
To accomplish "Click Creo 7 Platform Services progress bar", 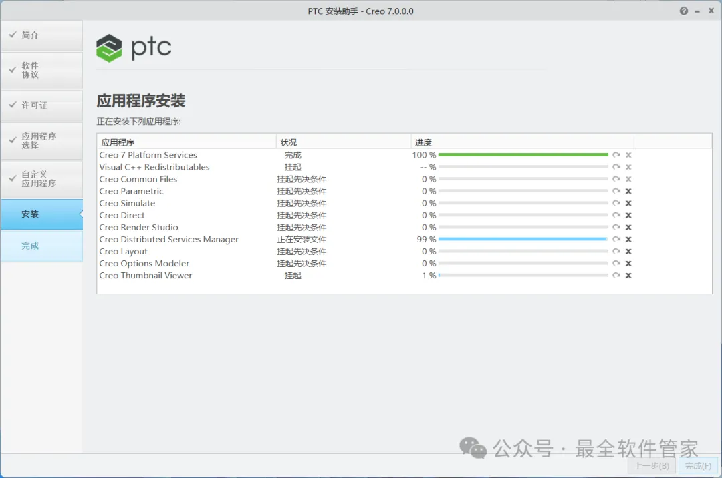I will point(523,155).
